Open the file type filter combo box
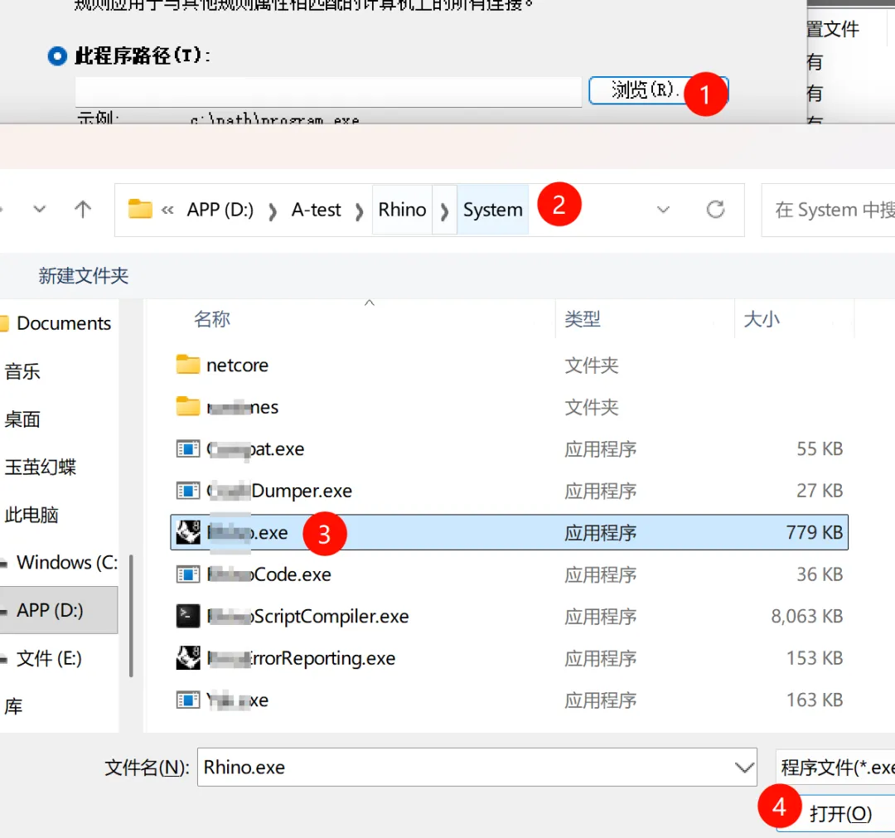Image resolution: width=895 pixels, height=838 pixels. [835, 768]
